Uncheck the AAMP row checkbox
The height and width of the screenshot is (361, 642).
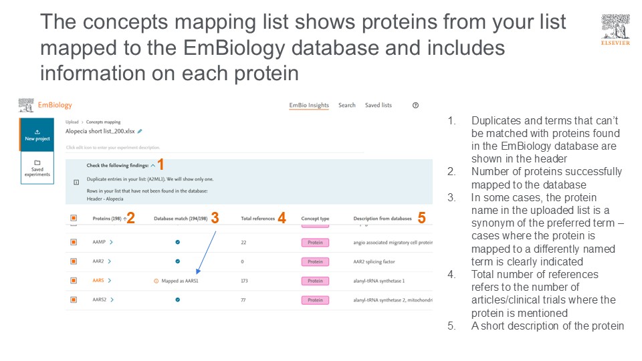(x=74, y=242)
